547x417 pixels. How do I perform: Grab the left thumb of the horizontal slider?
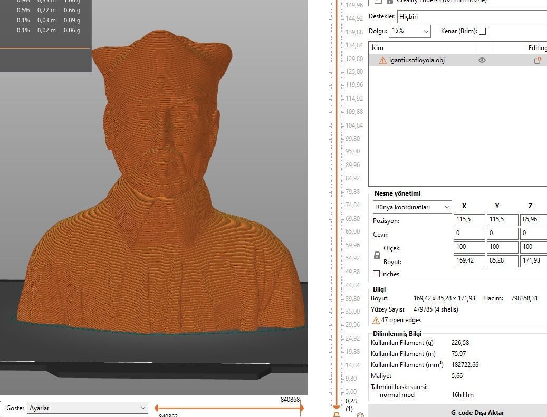156,408
